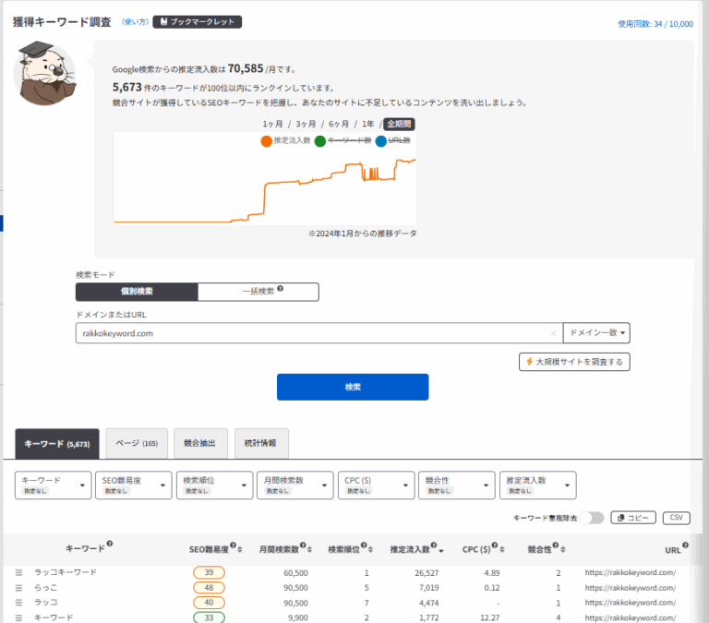Open the 検索順位 filter dropdown

click(214, 485)
